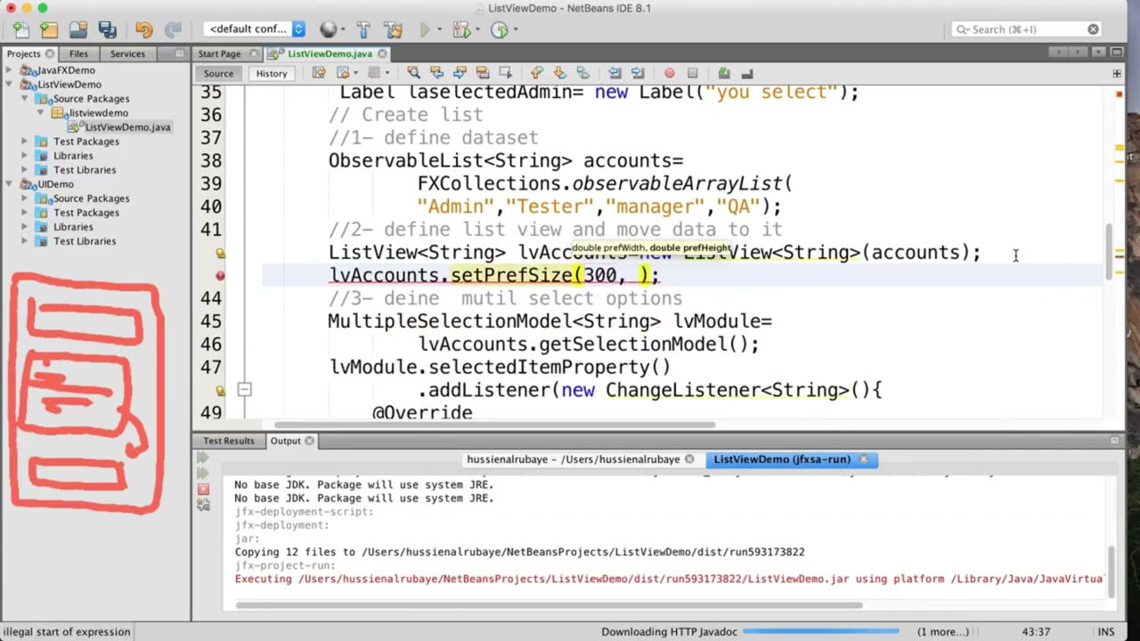This screenshot has height=641, width=1140.
Task: Open the Test Results tab
Action: click(228, 441)
